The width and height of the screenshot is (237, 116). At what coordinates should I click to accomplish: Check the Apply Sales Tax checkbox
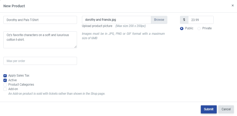click(5, 76)
